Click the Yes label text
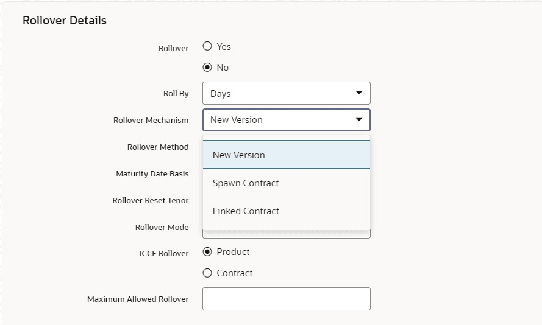Screen dimensions: 542x325 [224, 47]
